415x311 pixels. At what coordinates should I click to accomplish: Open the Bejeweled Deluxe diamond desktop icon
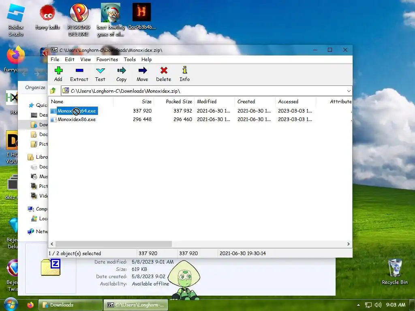[x=13, y=233]
